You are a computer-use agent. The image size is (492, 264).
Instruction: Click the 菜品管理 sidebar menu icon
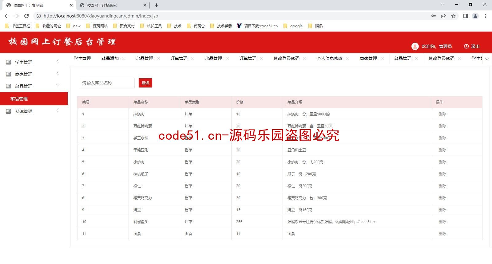pos(8,86)
